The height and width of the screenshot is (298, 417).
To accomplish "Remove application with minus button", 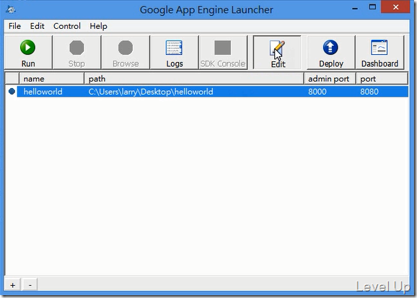I will 30,285.
